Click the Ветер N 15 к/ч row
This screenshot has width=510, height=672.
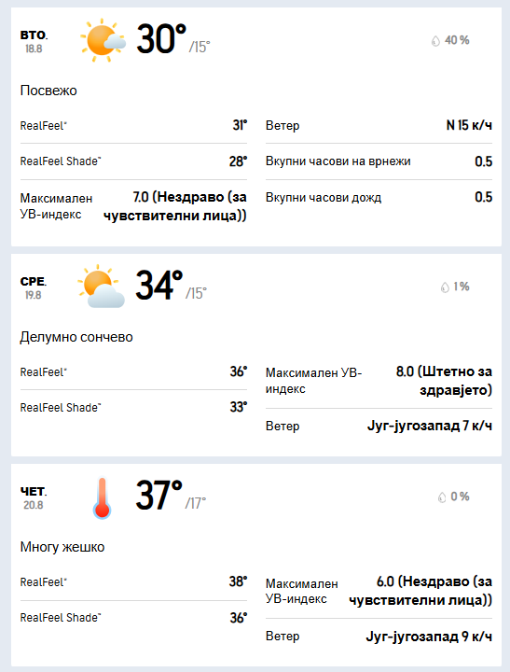click(379, 125)
